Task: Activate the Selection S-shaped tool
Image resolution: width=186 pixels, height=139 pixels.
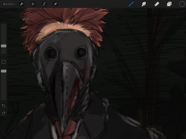Action: pyautogui.click(x=44, y=4)
